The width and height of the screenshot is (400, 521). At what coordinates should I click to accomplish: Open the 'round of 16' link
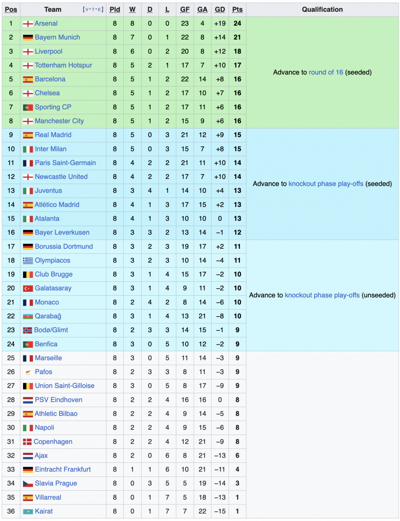(x=326, y=73)
